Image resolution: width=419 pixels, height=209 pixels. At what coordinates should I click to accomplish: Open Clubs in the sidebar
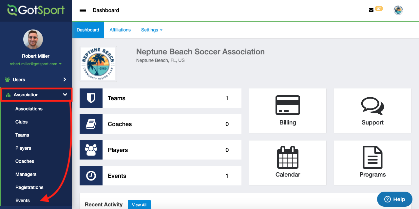pos(22,122)
